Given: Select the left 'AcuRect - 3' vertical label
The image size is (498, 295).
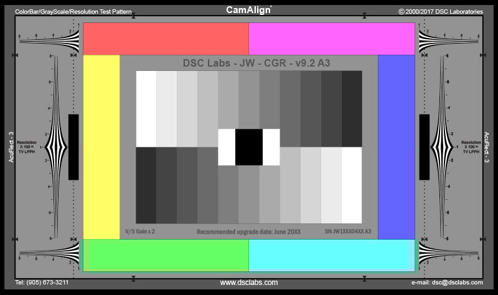Looking at the screenshot, I should 11,147.
